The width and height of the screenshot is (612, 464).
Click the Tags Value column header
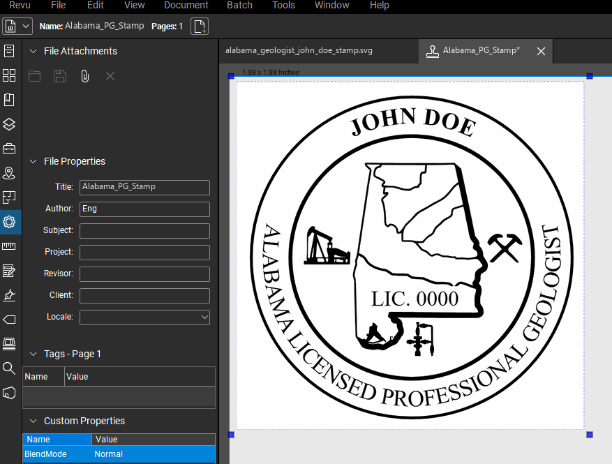pyautogui.click(x=140, y=377)
